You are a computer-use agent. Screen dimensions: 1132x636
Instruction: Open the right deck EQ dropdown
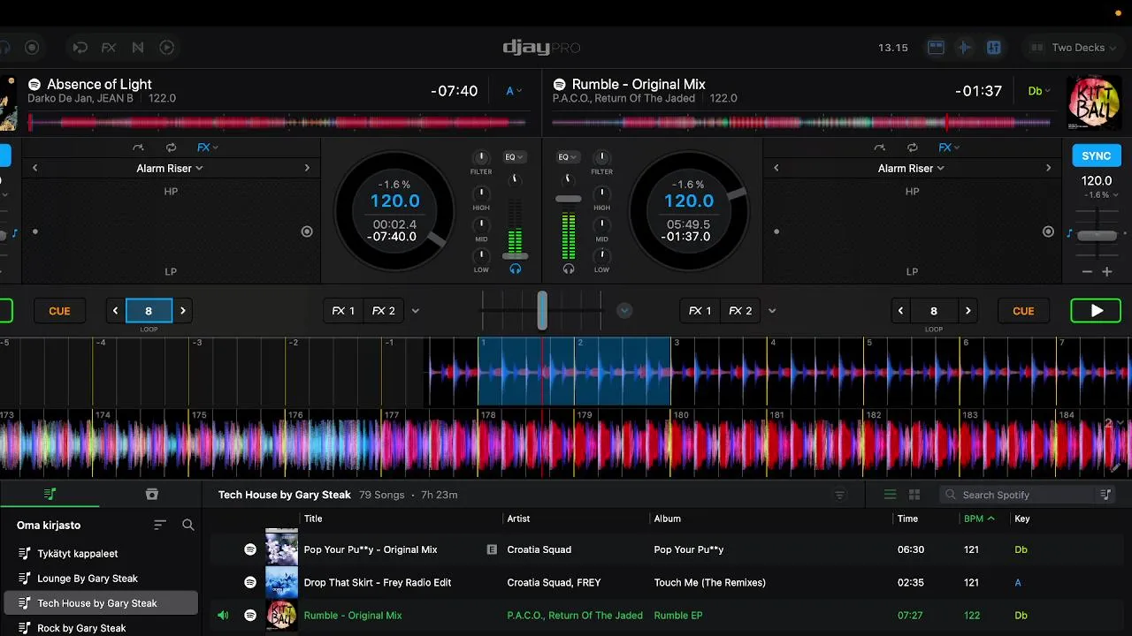(x=568, y=157)
